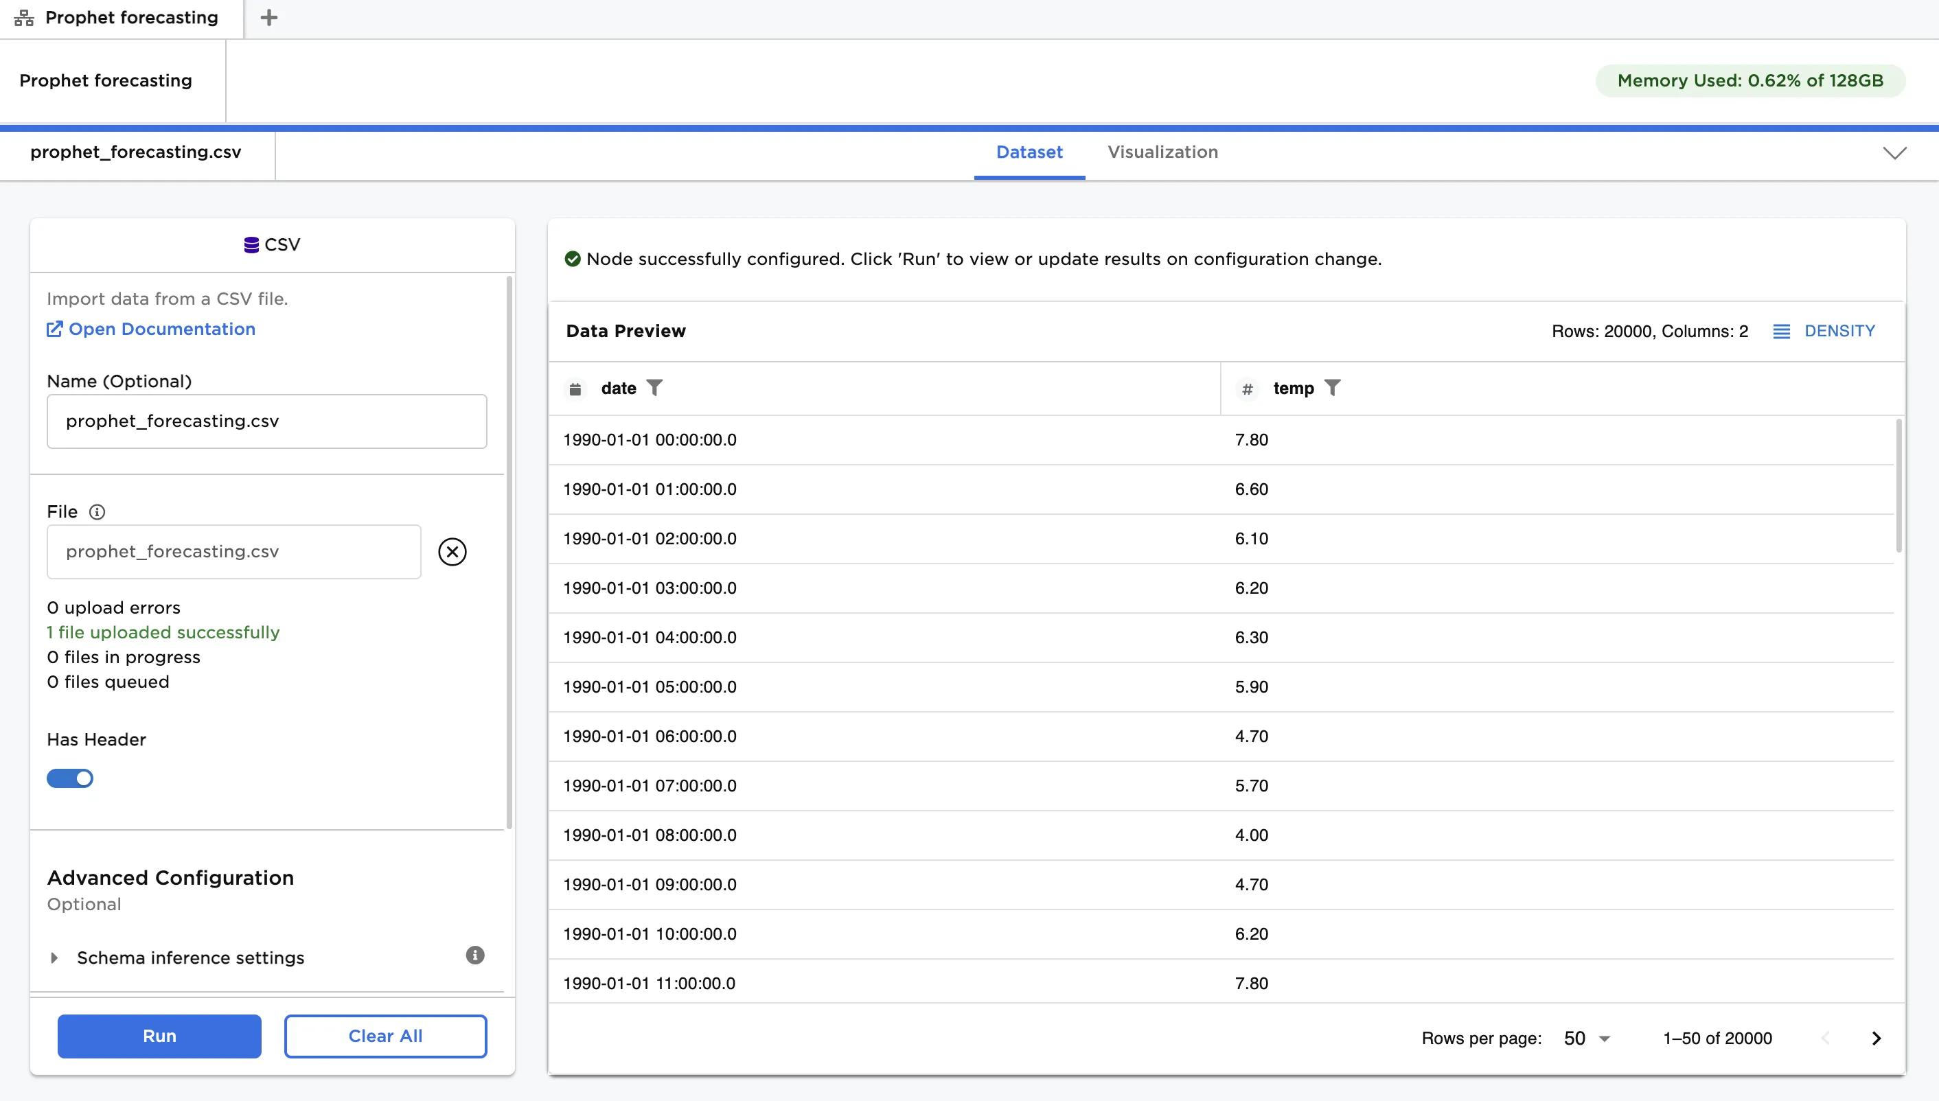Select the Dataset tab
Viewport: 1939px width, 1101px height.
point(1029,152)
